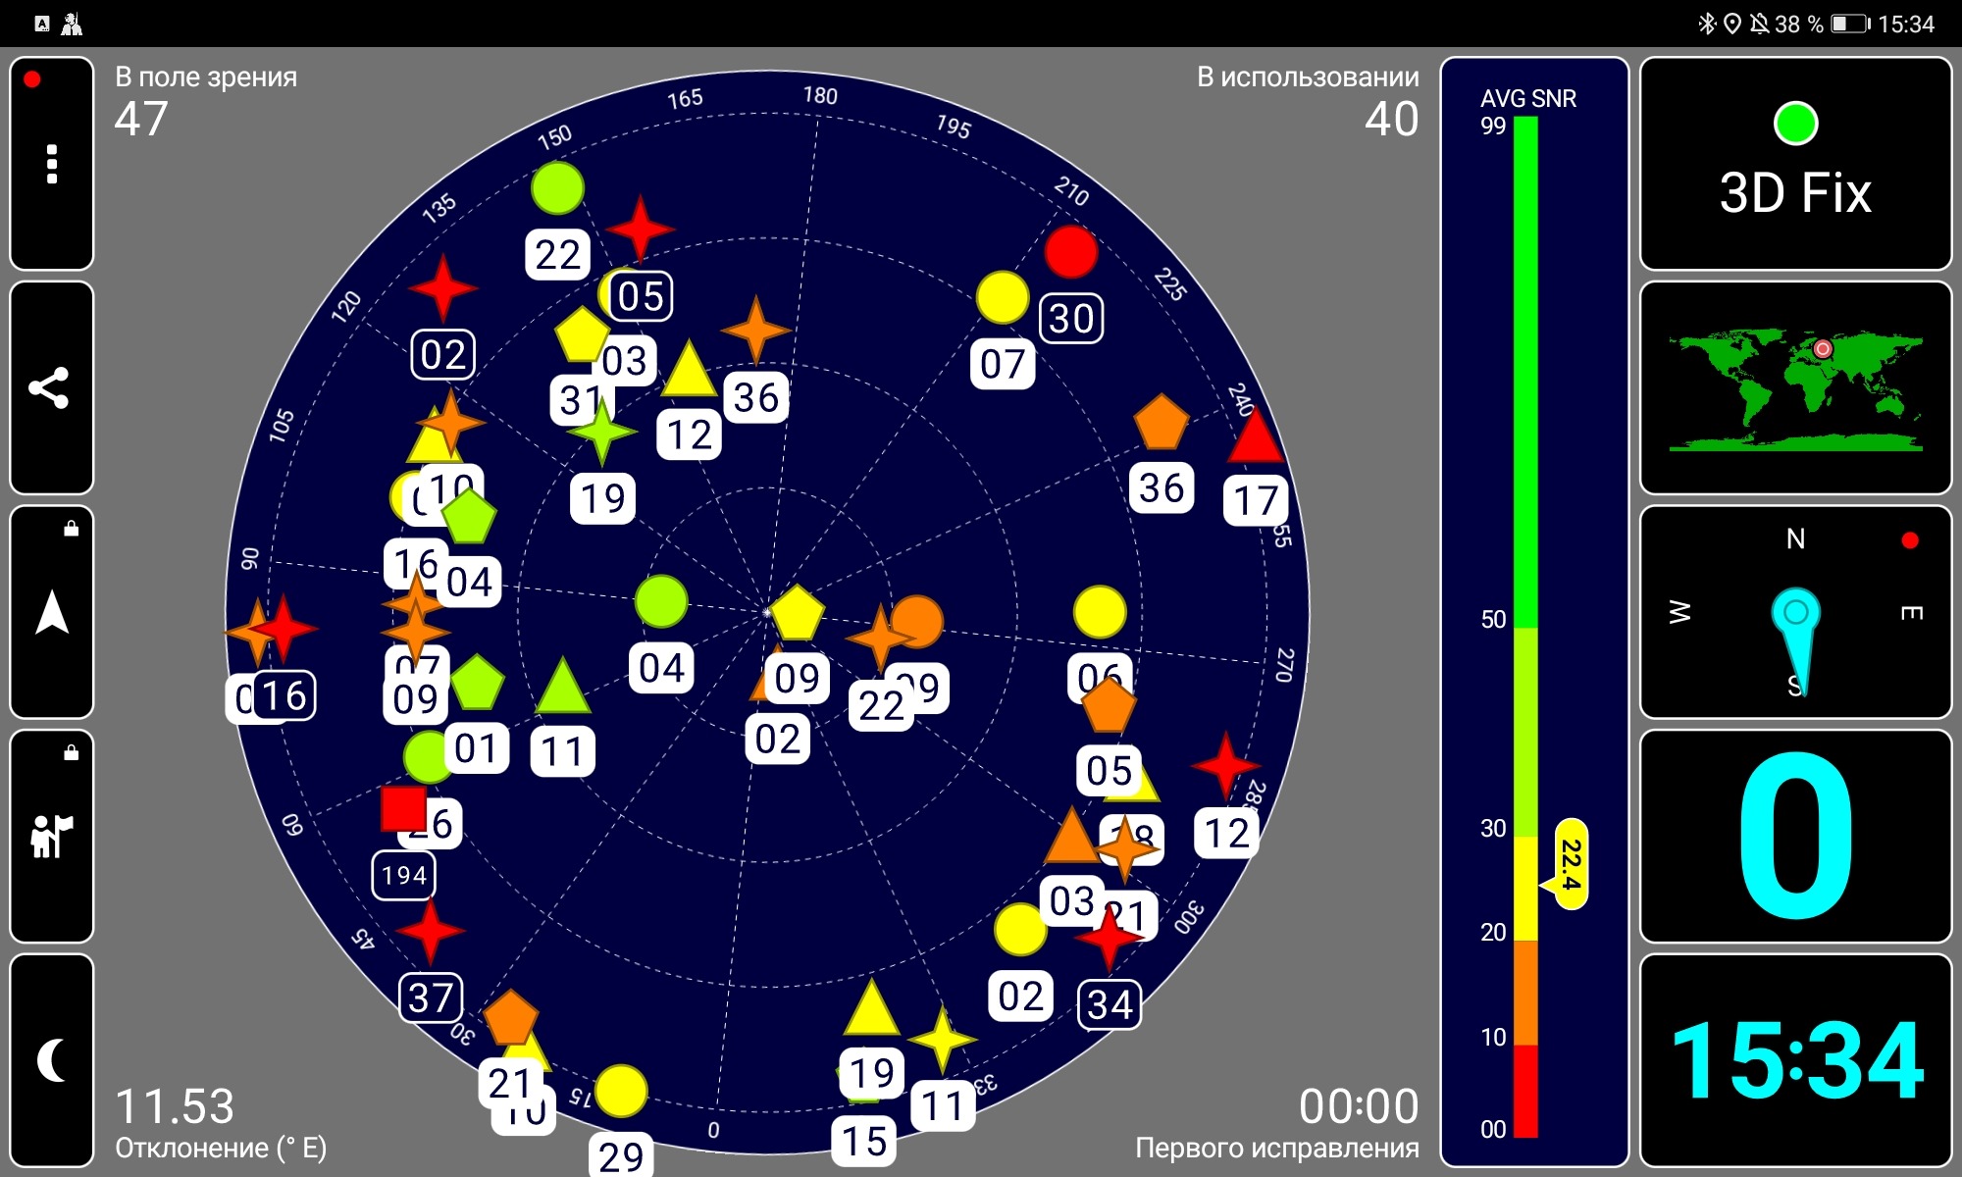Tap the locked navigation arrow button
Image resolution: width=1962 pixels, height=1177 pixels.
(x=52, y=612)
